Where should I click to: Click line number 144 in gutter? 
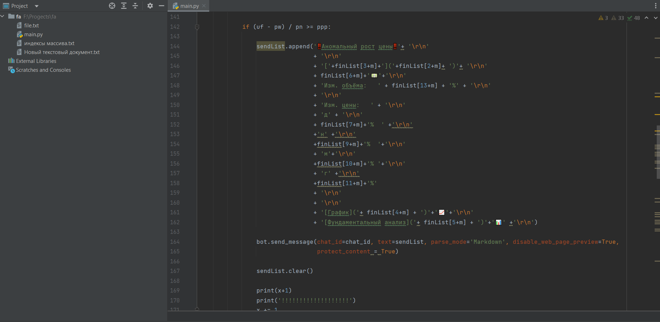(175, 46)
